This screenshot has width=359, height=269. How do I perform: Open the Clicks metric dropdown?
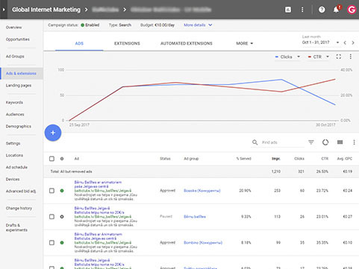[x=287, y=57]
